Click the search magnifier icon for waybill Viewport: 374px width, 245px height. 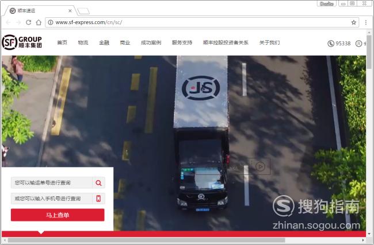98,182
